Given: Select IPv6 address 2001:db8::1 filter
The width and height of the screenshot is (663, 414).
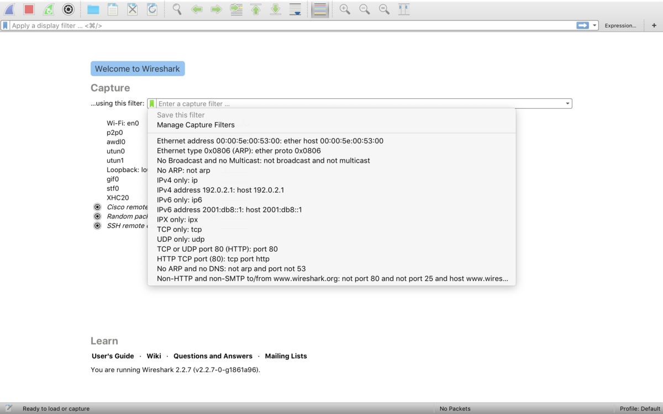Looking at the screenshot, I should 331,210.
